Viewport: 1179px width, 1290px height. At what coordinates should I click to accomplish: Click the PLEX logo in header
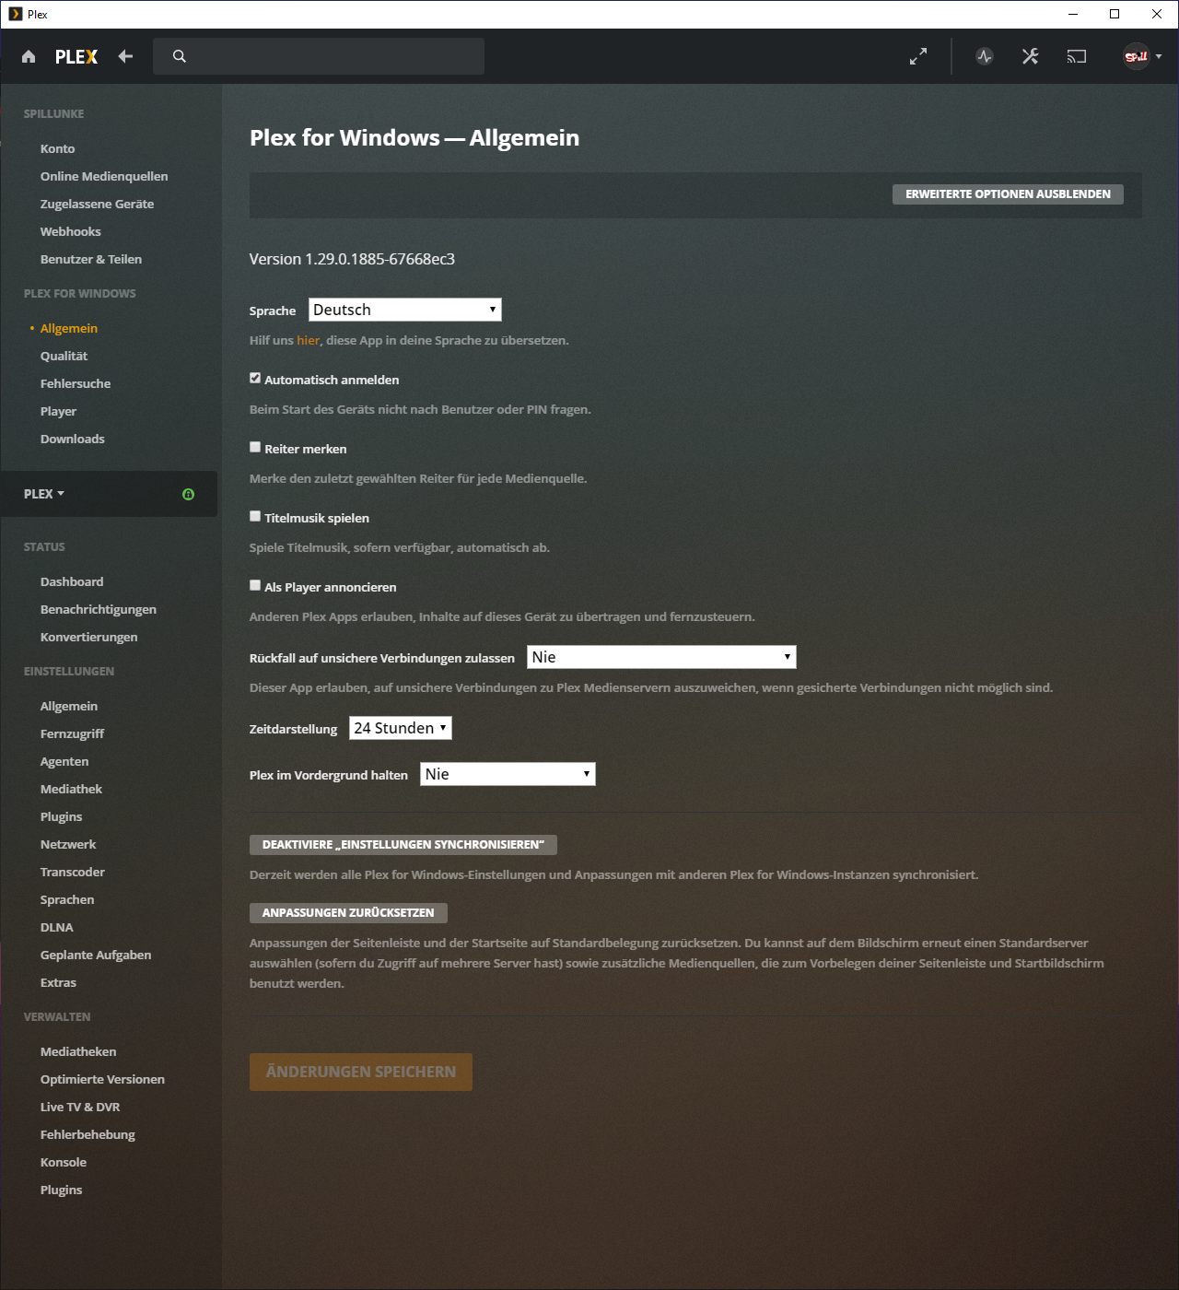point(76,57)
